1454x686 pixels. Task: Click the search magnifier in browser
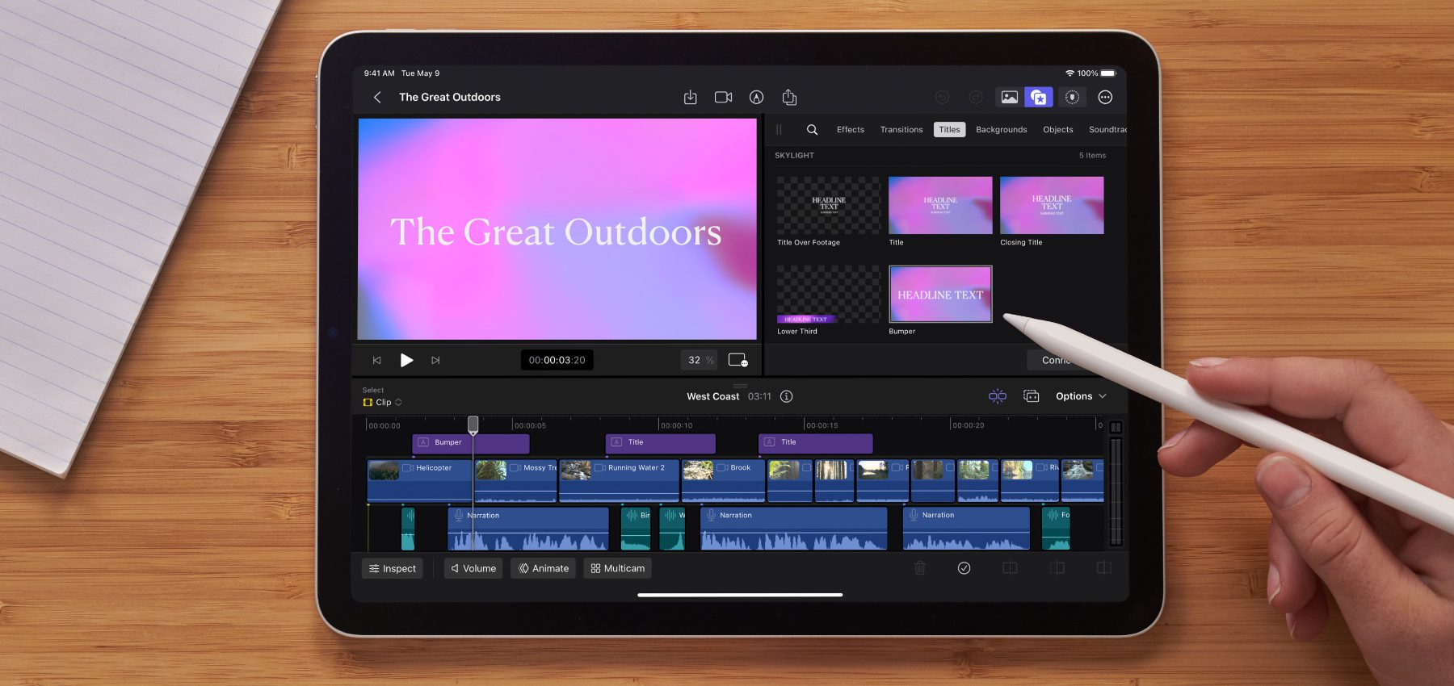812,130
